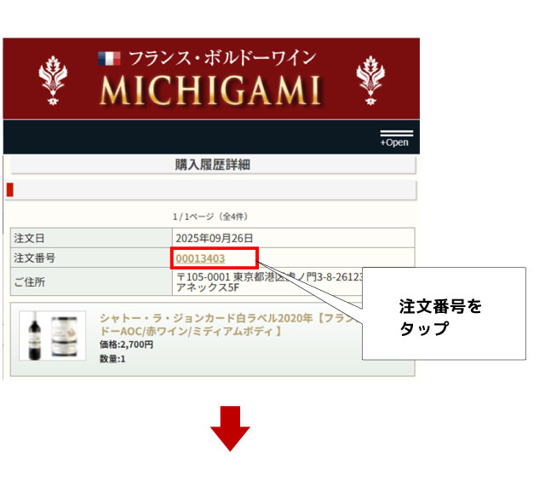
Task: Click the フランス・ボルドーワイン header text
Action: 222,58
